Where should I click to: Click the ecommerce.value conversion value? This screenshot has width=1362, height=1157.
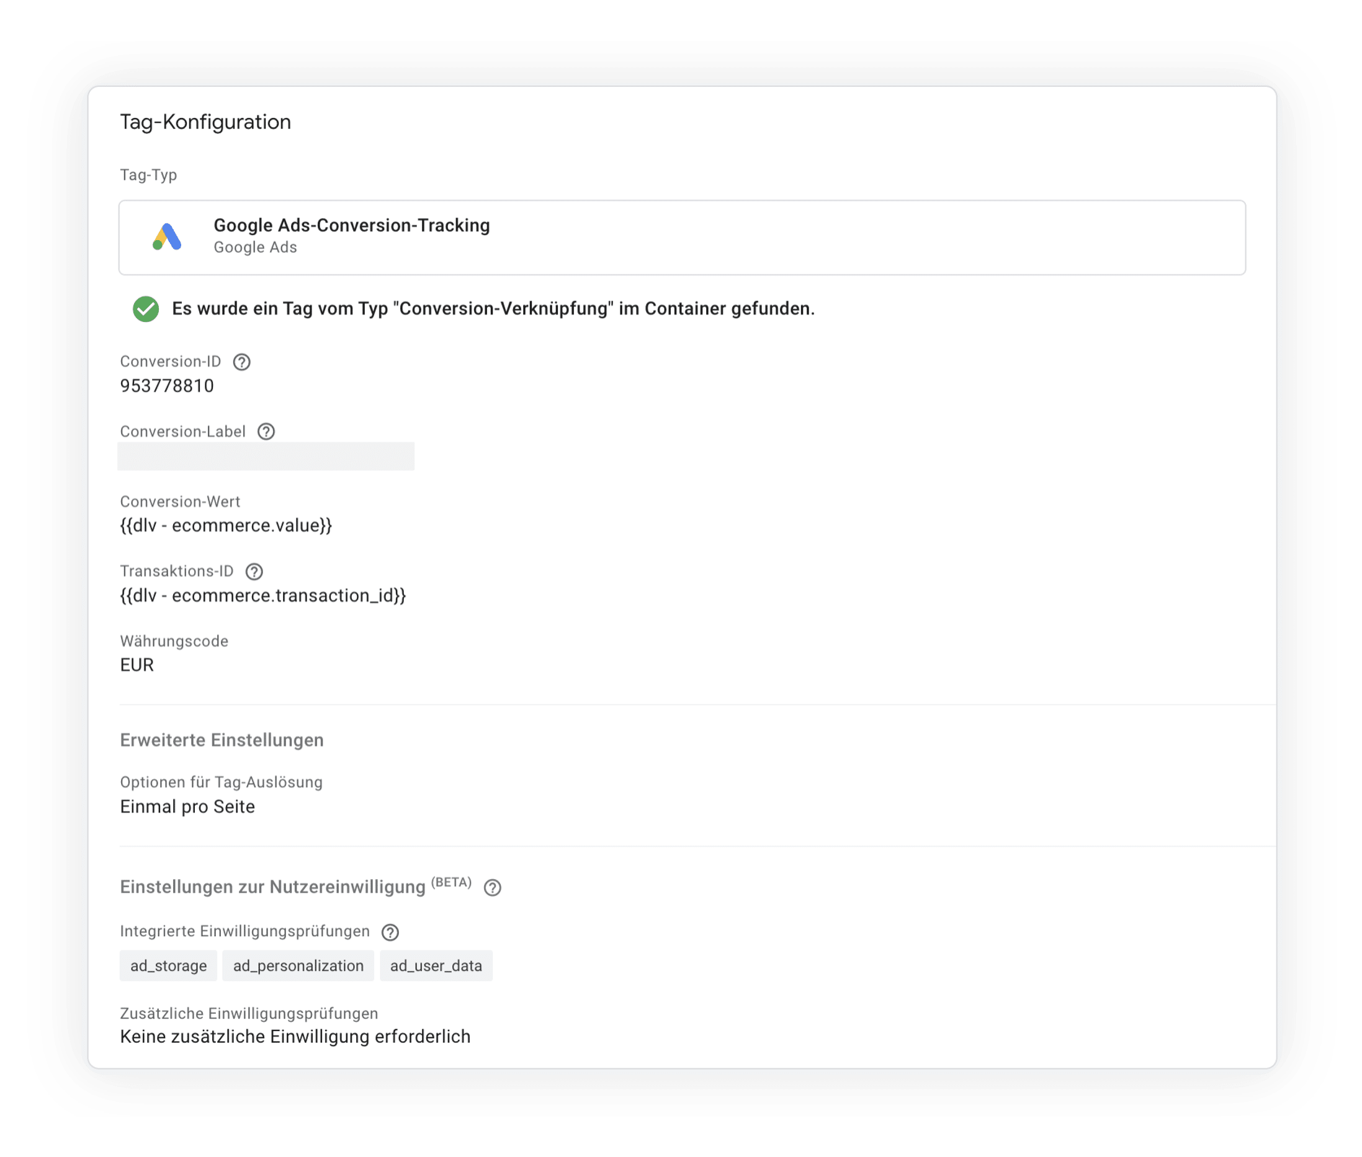(226, 525)
